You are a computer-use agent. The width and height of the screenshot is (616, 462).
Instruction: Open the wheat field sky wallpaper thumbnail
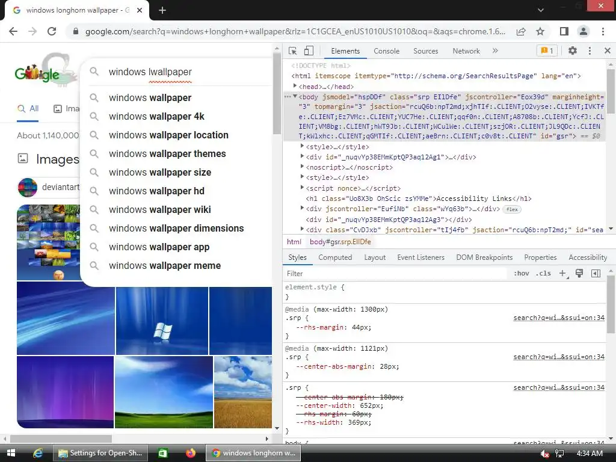243,392
